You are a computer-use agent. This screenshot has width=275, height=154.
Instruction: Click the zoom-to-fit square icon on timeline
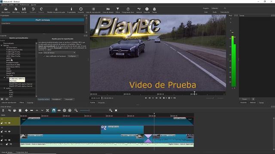click(116, 110)
